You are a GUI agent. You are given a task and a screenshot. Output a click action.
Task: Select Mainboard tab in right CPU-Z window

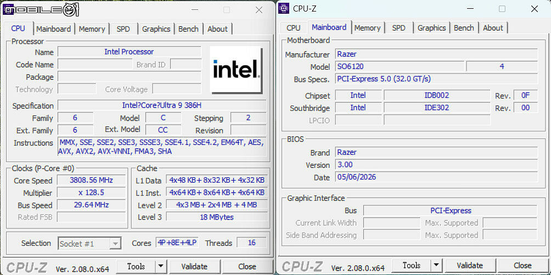329,27
